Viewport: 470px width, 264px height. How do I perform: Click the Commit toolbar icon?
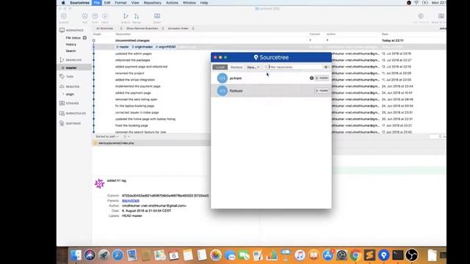point(64,16)
